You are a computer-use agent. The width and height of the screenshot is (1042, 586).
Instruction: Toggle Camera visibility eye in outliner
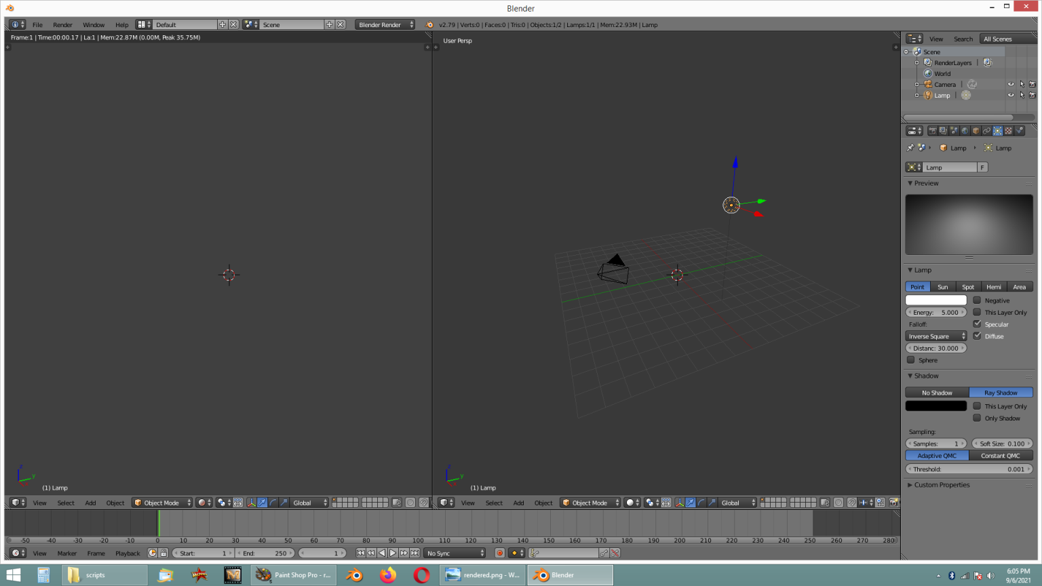pyautogui.click(x=1011, y=85)
